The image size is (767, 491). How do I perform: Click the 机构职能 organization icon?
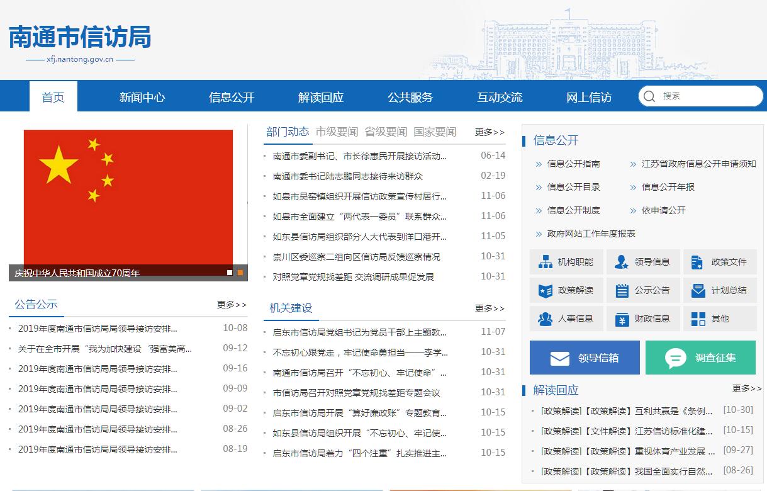[545, 262]
